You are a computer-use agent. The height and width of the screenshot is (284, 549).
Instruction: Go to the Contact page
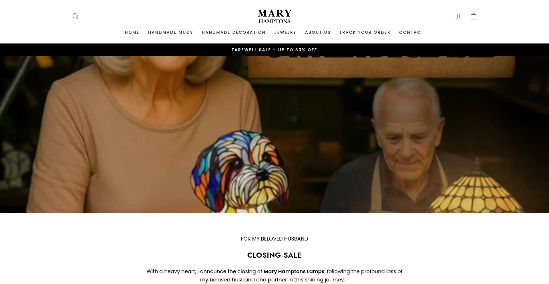[411, 32]
